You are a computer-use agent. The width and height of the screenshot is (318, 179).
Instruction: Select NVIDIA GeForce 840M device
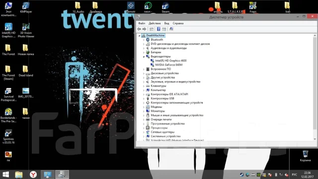pos(169,65)
